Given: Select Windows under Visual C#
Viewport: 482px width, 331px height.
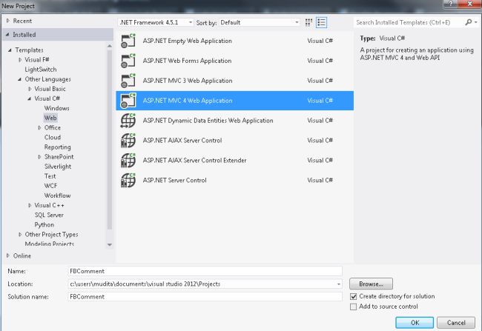Looking at the screenshot, I should 57,108.
